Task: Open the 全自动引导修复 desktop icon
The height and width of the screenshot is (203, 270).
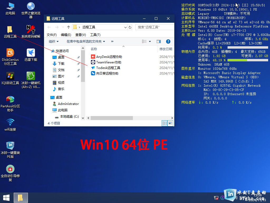Action: pyautogui.click(x=10, y=173)
